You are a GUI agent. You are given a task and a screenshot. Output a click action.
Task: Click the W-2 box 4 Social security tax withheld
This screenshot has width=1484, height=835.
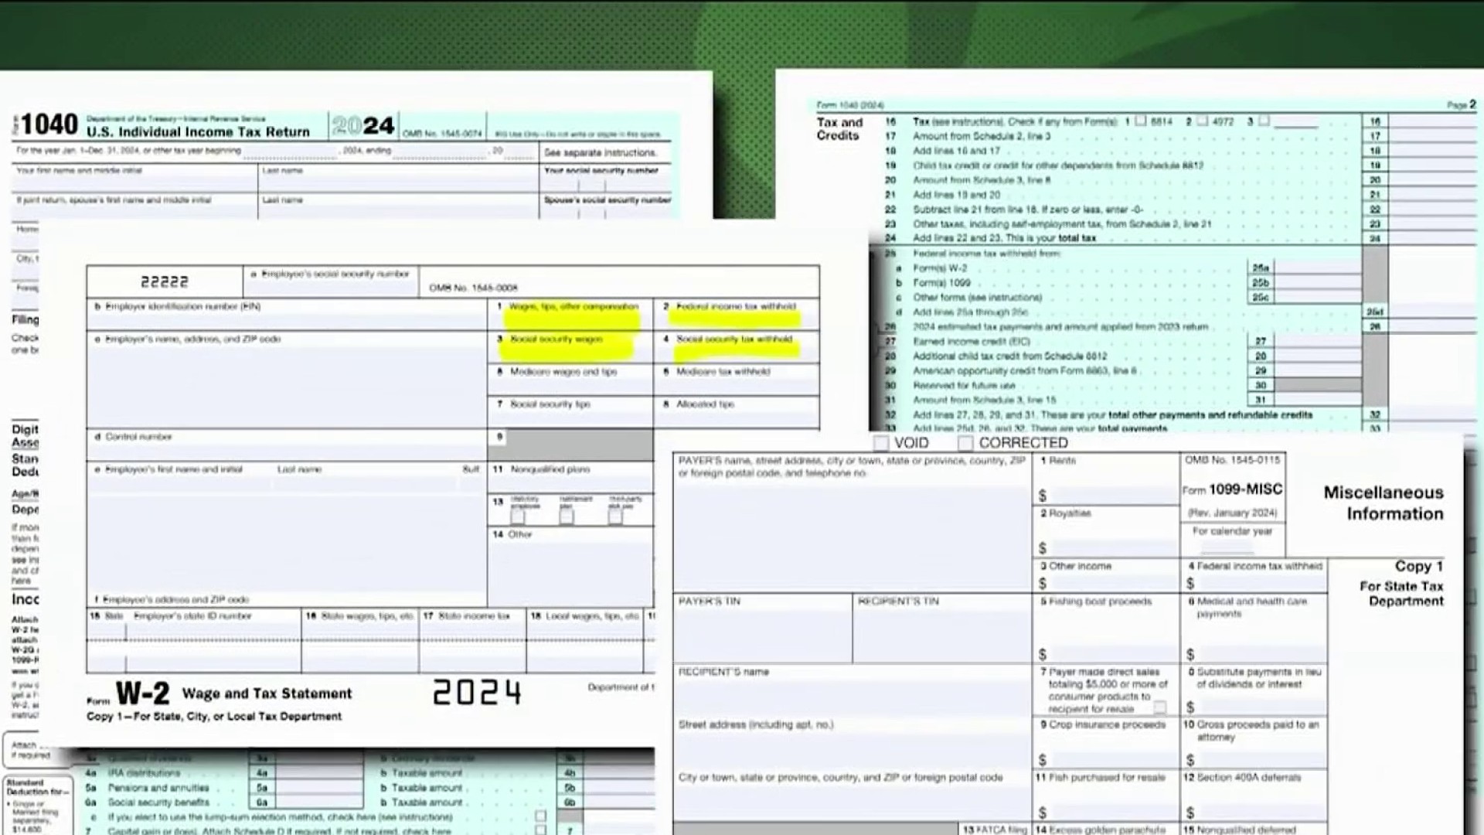point(737,347)
